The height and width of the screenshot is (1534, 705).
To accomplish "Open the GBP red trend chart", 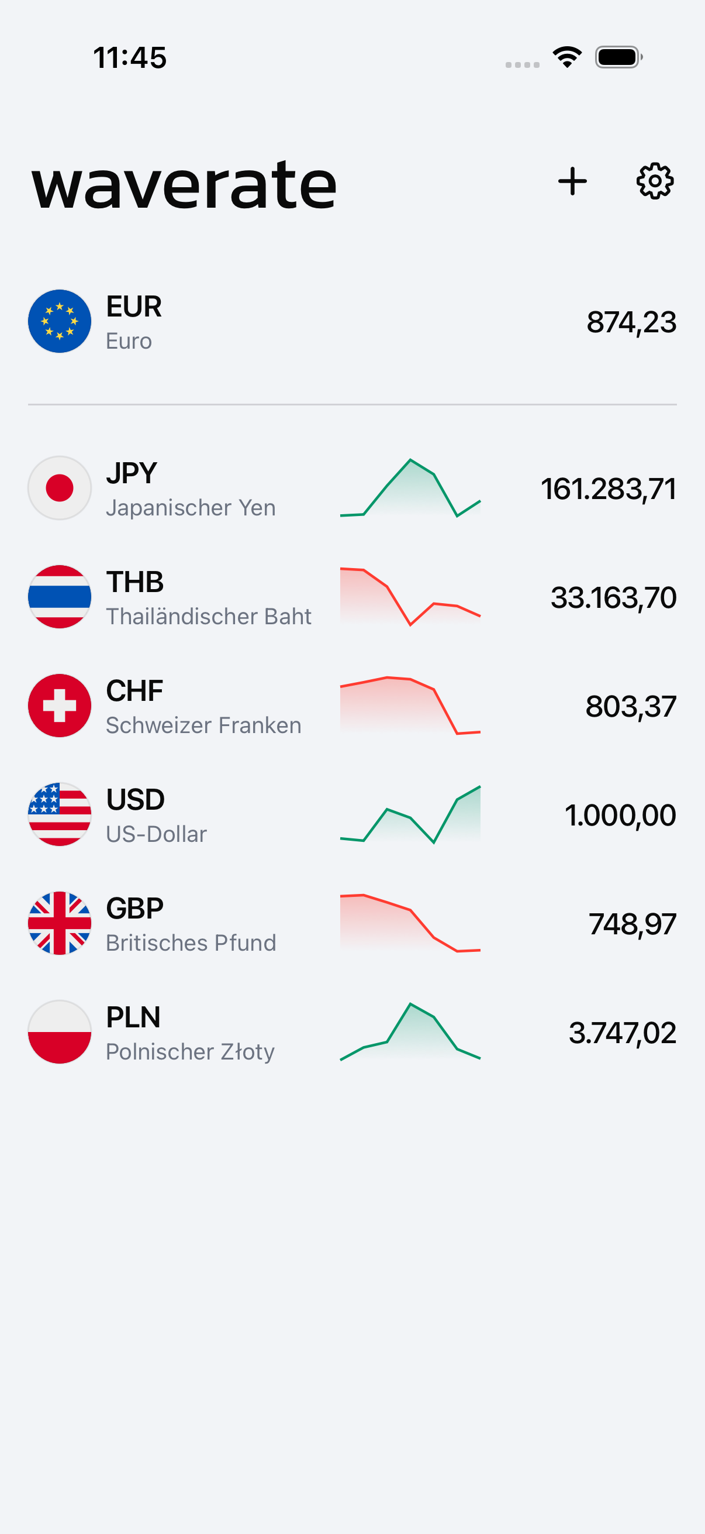I will click(410, 924).
